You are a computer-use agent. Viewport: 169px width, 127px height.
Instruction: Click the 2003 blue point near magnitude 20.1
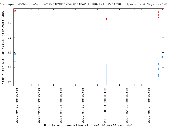[x=15, y=54]
